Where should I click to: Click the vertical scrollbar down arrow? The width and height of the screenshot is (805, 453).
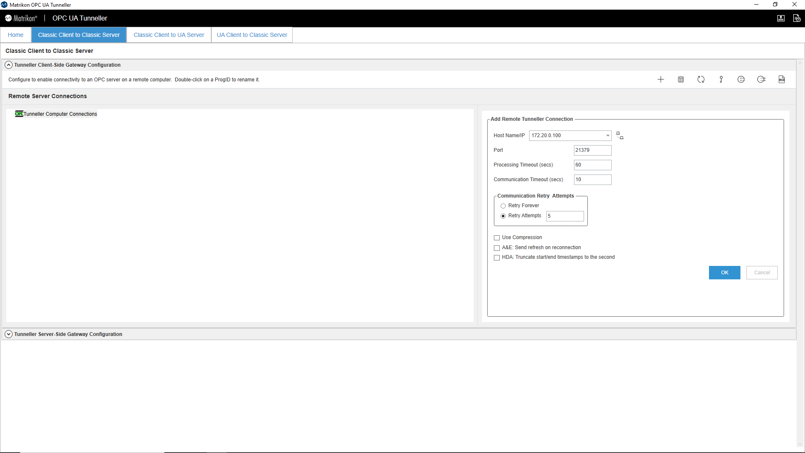800,445
